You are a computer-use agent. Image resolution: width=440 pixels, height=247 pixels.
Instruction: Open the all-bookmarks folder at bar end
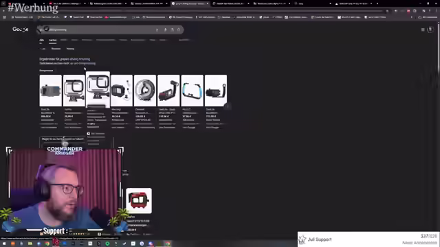[428, 17]
